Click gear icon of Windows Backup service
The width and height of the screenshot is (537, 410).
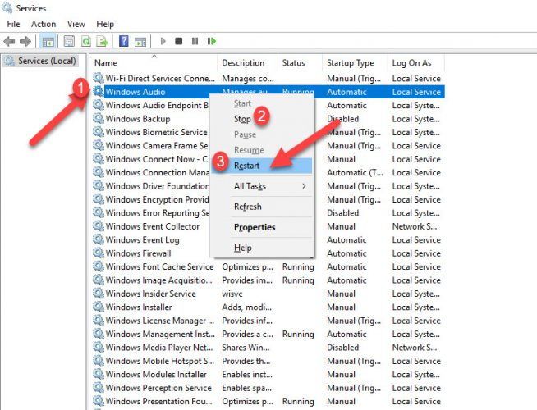pyautogui.click(x=99, y=119)
